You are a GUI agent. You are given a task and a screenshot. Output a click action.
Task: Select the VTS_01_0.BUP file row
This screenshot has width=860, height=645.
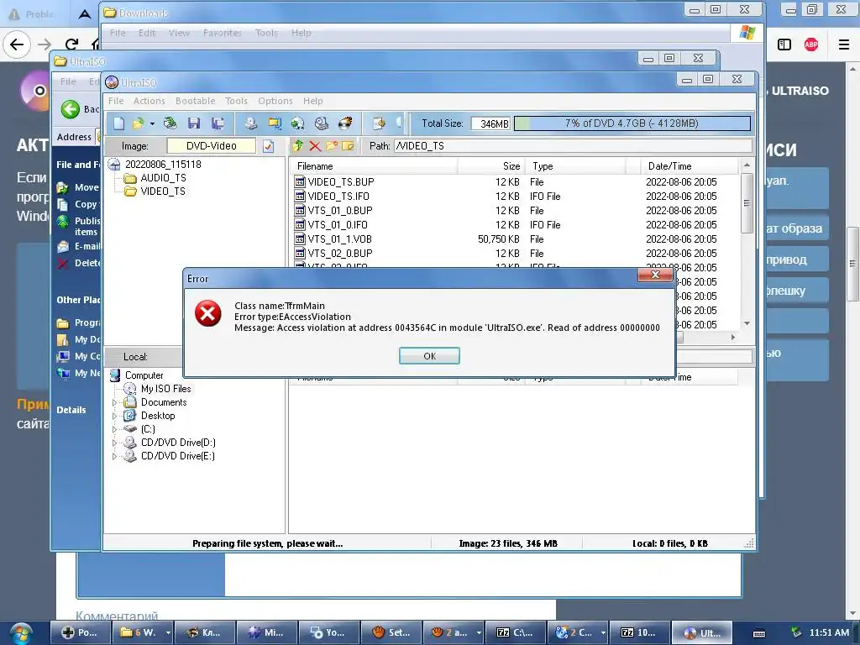(x=516, y=211)
